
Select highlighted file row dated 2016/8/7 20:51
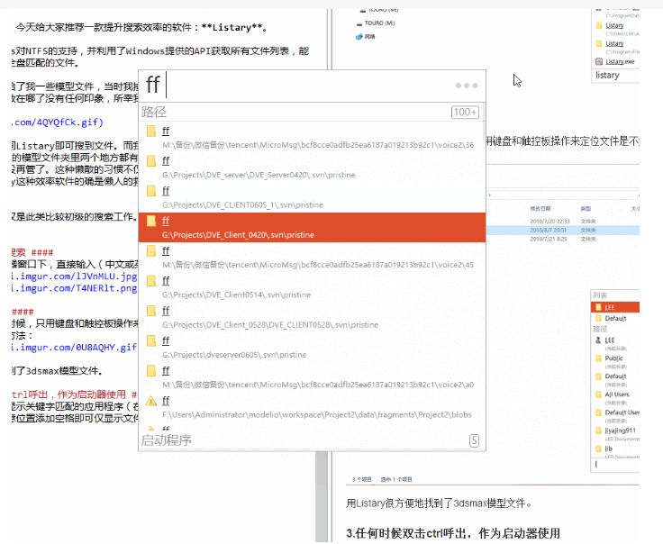point(562,231)
